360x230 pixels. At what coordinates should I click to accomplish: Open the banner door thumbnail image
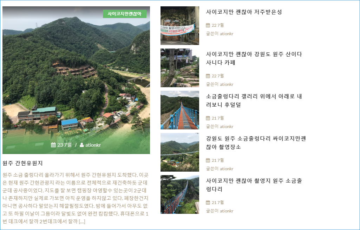click(x=180, y=26)
